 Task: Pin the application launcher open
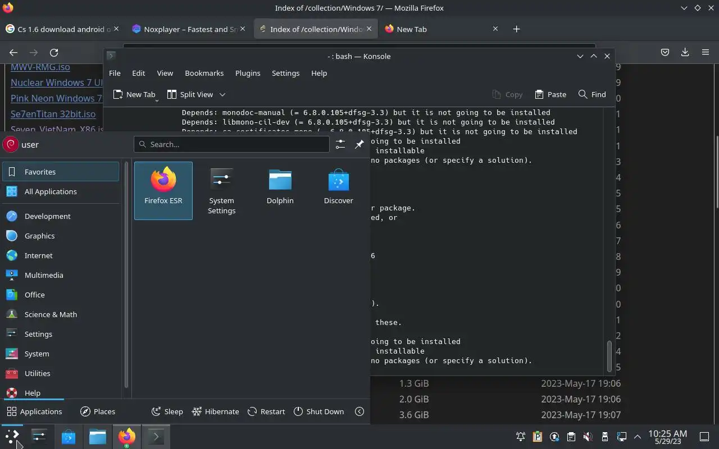point(359,144)
